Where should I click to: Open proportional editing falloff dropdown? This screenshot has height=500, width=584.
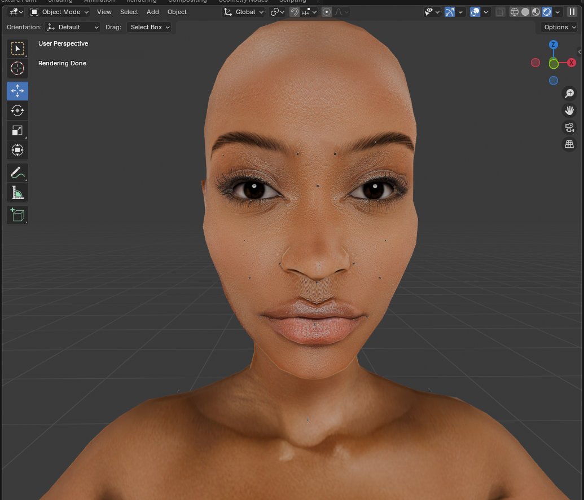point(341,12)
